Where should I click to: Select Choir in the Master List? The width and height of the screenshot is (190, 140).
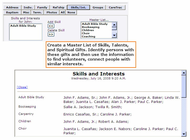click(86, 33)
